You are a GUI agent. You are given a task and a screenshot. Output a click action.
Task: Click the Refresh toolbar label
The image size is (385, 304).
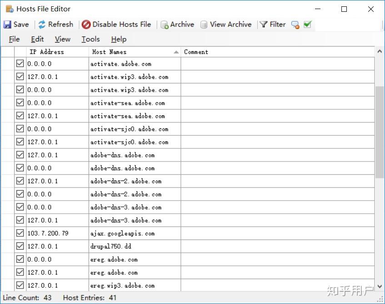point(60,25)
